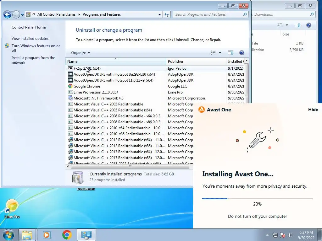Select AdoptOpenJDK JRE with Hotspot 8u292-b10 entry
Screen dimensions: 322x241
click(x=114, y=74)
